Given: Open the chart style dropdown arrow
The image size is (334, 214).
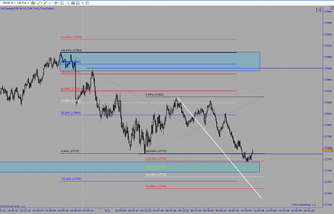Looking at the screenshot, I should [x=35, y=3].
